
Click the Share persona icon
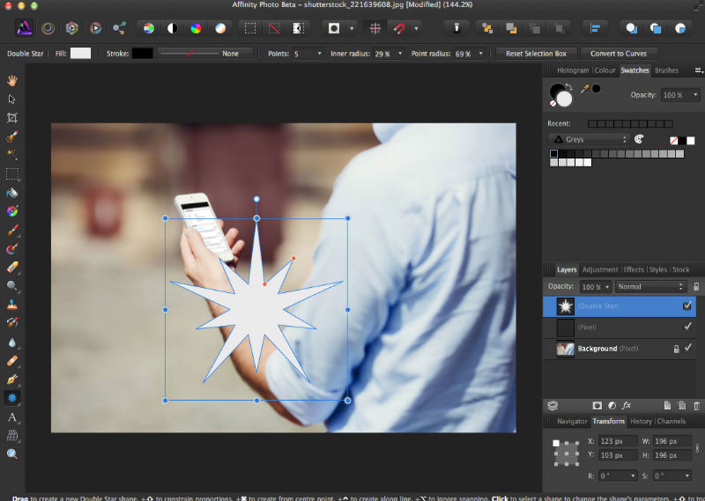(x=118, y=28)
